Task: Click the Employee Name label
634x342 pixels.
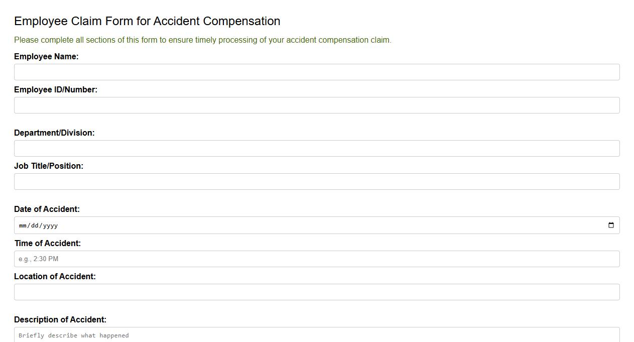Action: tap(46, 56)
